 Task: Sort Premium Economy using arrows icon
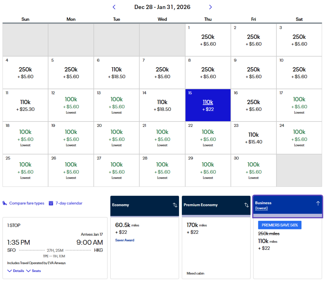pos(246,205)
